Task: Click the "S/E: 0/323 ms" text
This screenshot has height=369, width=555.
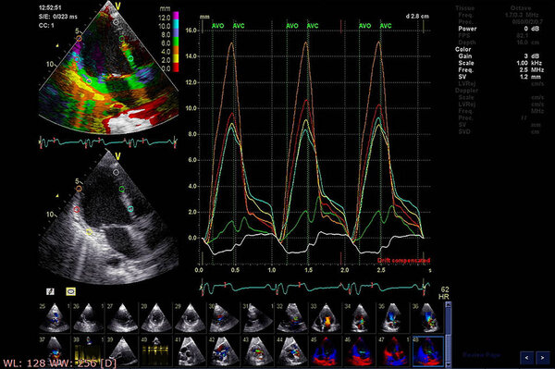Action: coord(58,17)
